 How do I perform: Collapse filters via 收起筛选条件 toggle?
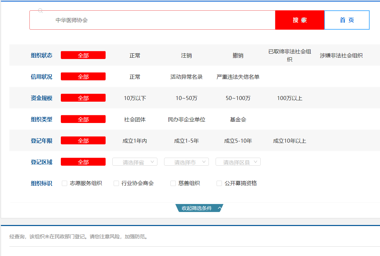199,208
